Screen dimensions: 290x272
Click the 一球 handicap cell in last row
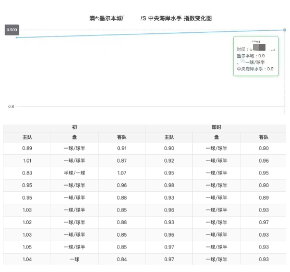point(75,259)
